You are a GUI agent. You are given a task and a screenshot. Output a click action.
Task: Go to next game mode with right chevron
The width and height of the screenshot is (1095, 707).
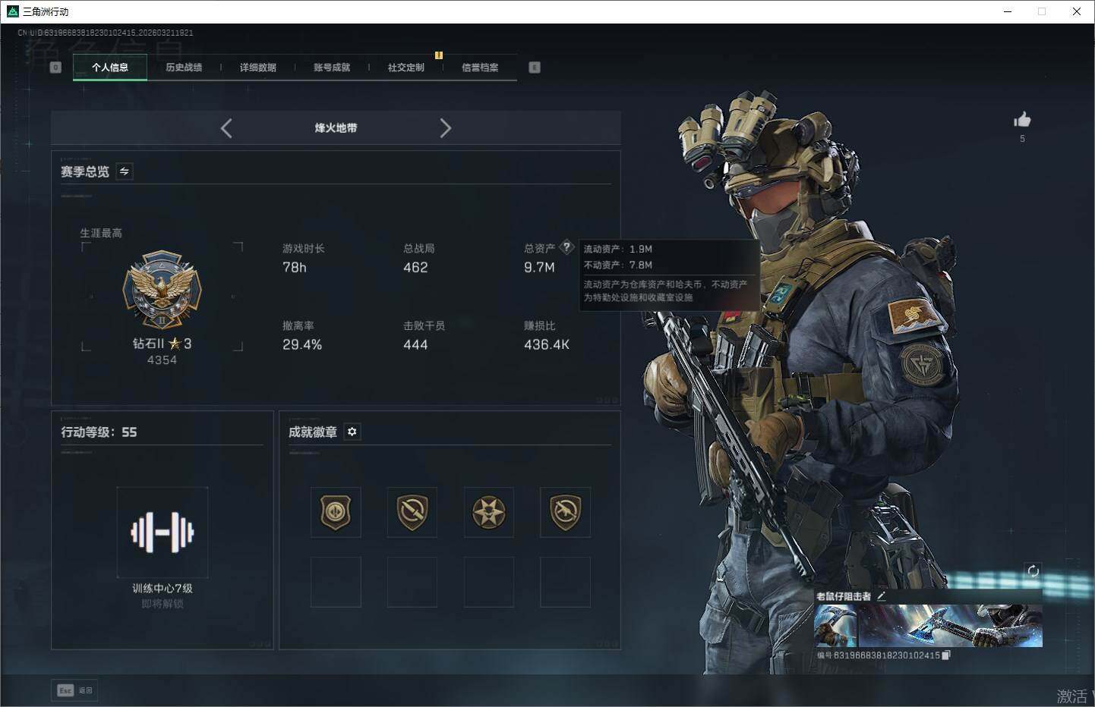point(446,128)
